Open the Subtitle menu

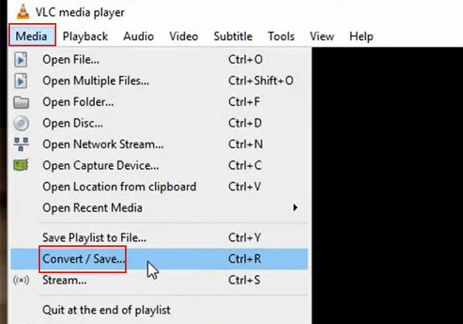[x=233, y=36]
